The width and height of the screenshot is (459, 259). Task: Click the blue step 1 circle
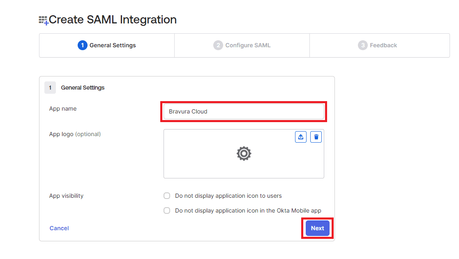(82, 45)
